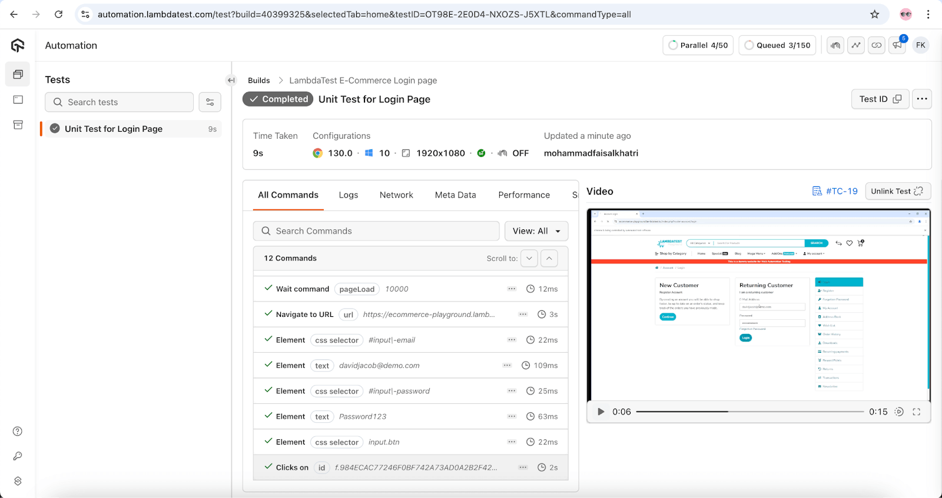Click the Test ID copy button
Viewport: 942px width, 498px height.
(x=880, y=99)
